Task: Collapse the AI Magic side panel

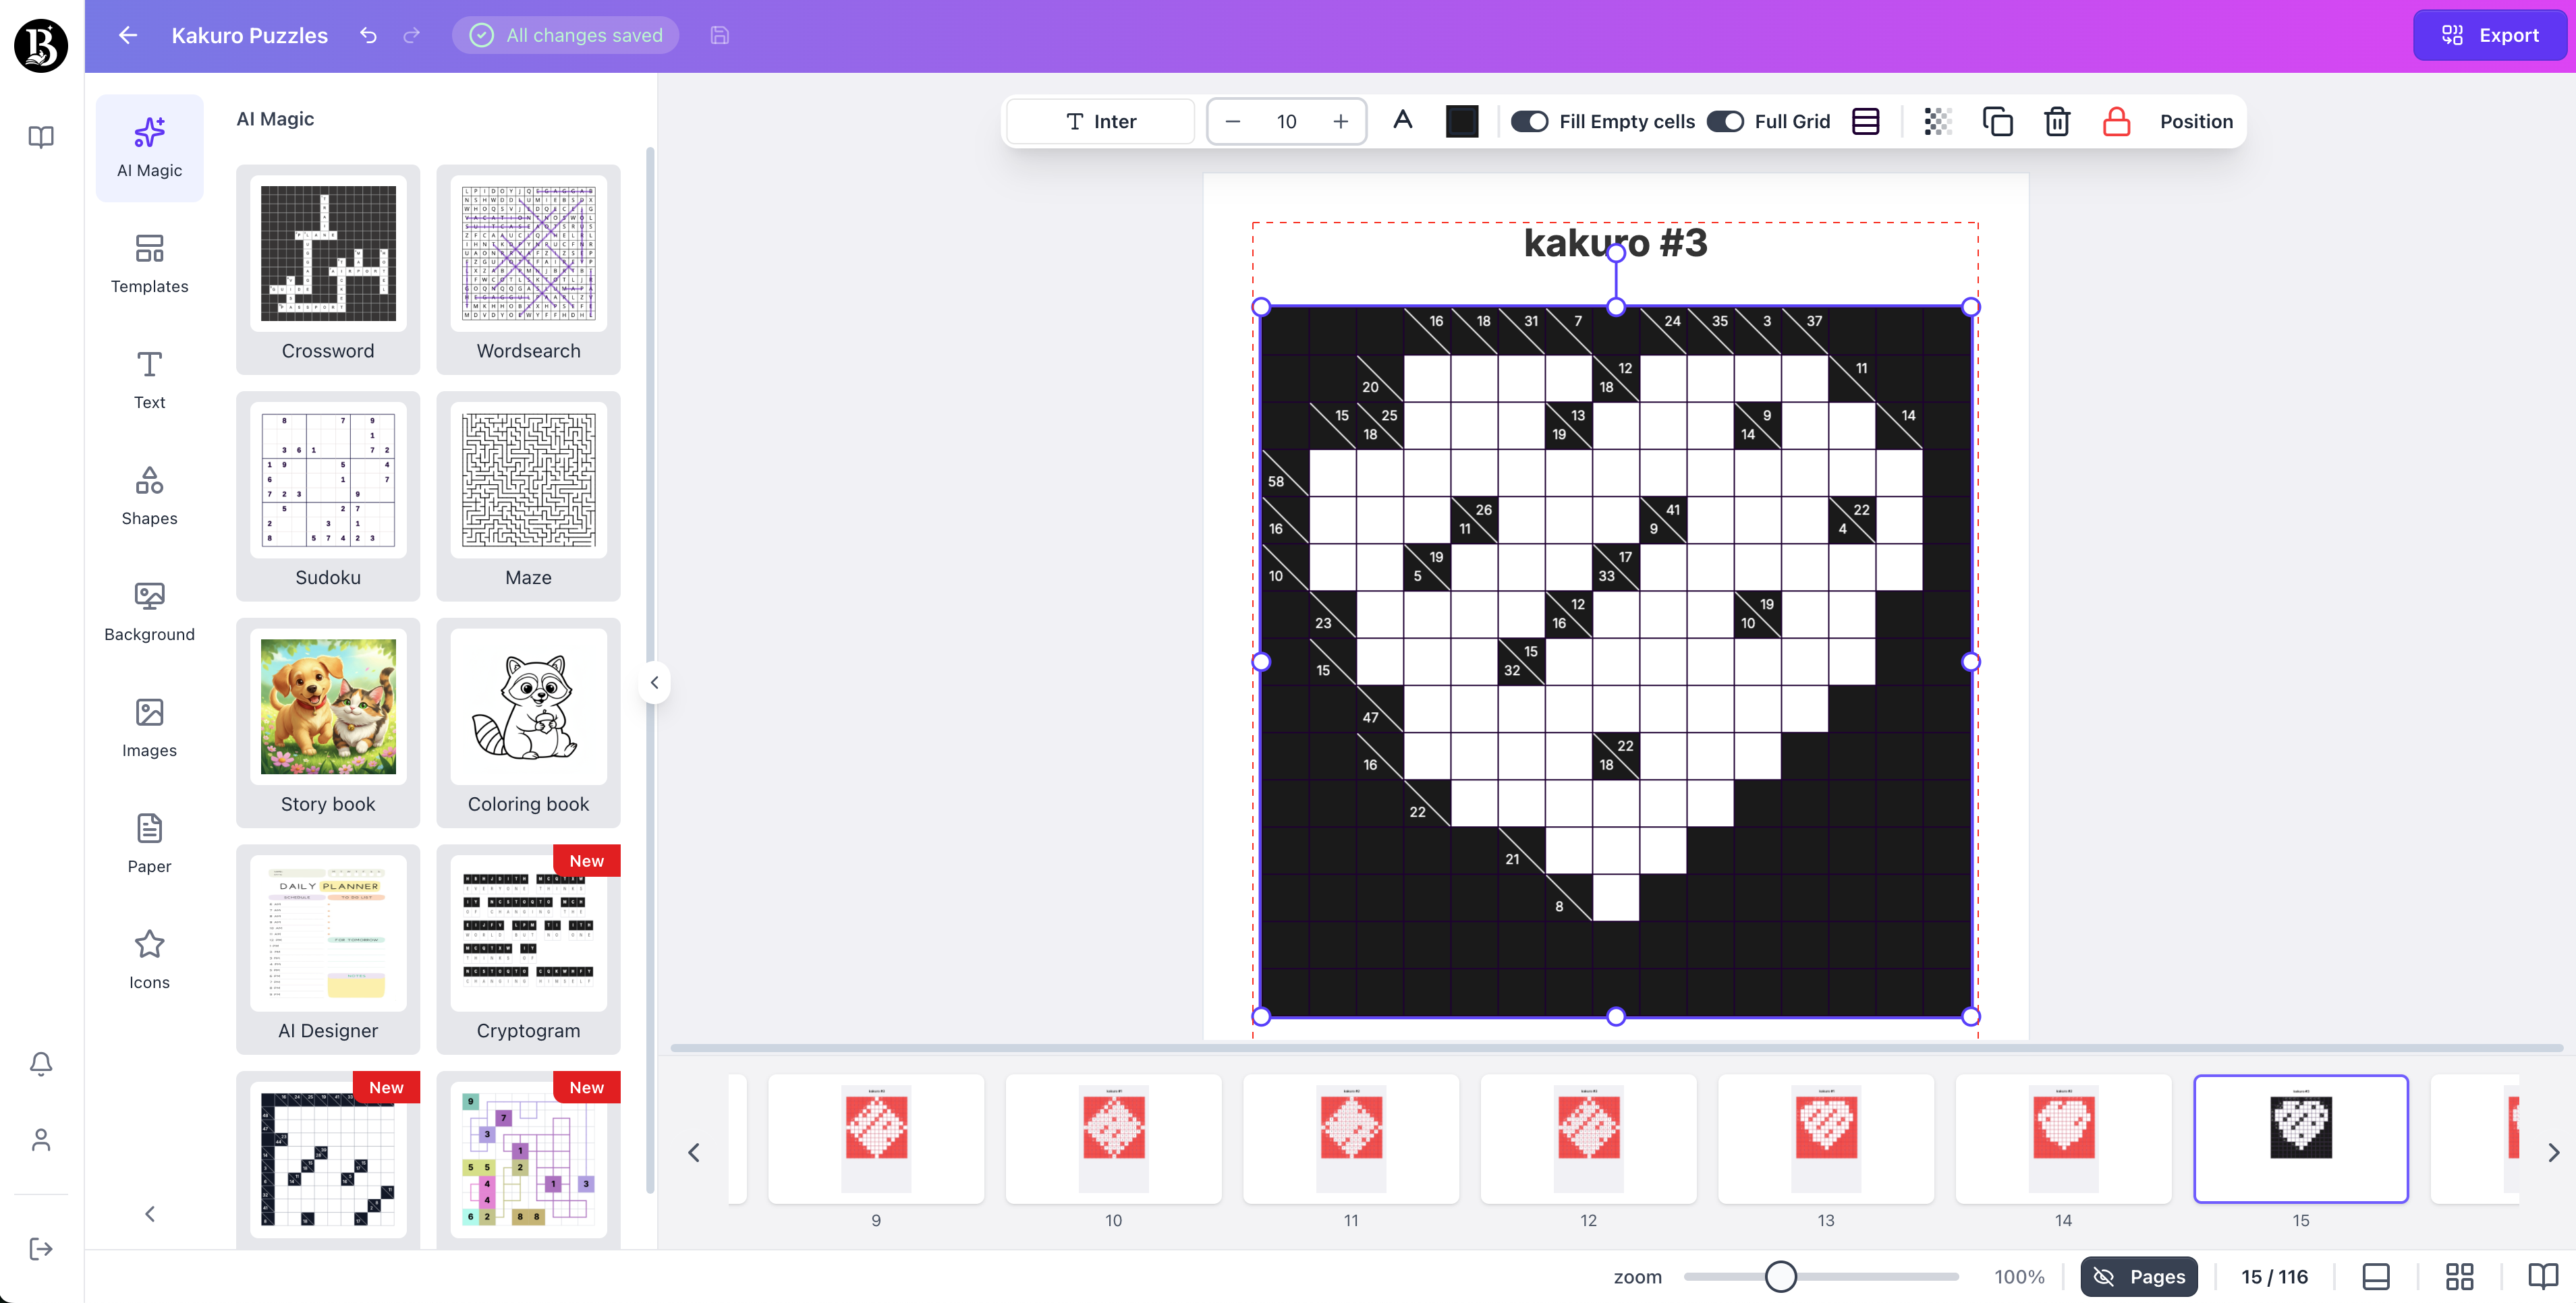Action: pyautogui.click(x=655, y=681)
